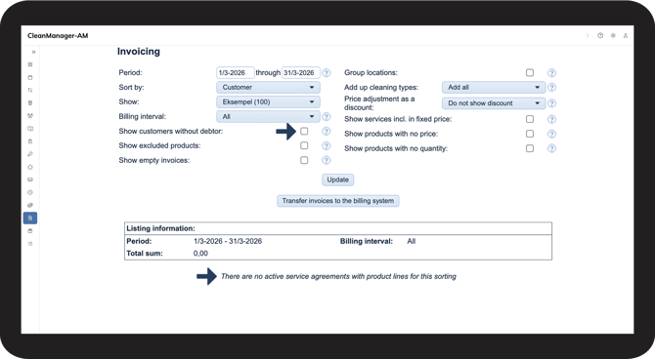655x359 pixels.
Task: Click the clock icon in the sidebar
Action: (30, 192)
